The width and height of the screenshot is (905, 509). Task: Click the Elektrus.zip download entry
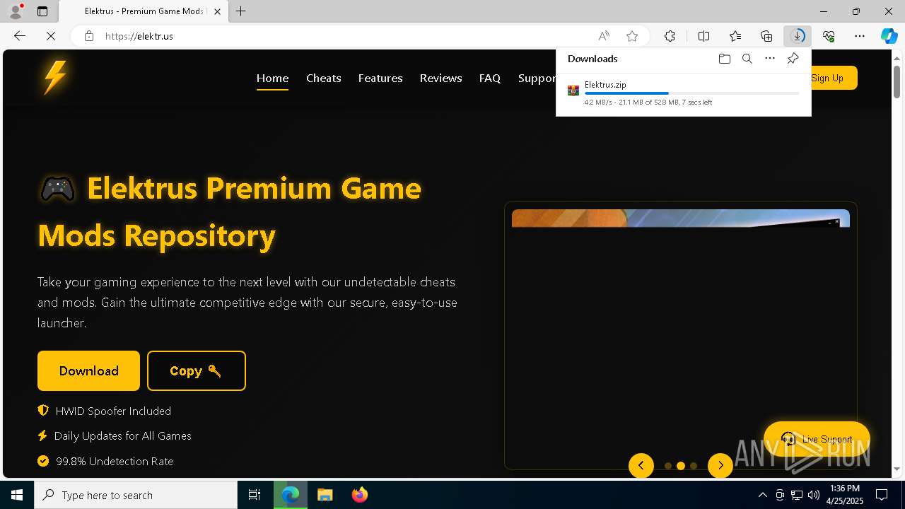coord(683,93)
